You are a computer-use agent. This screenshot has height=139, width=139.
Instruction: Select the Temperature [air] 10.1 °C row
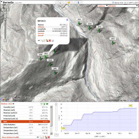tap(26, 128)
